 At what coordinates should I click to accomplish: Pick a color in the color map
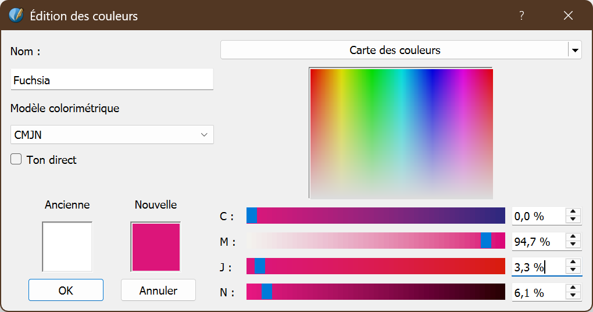point(401,134)
